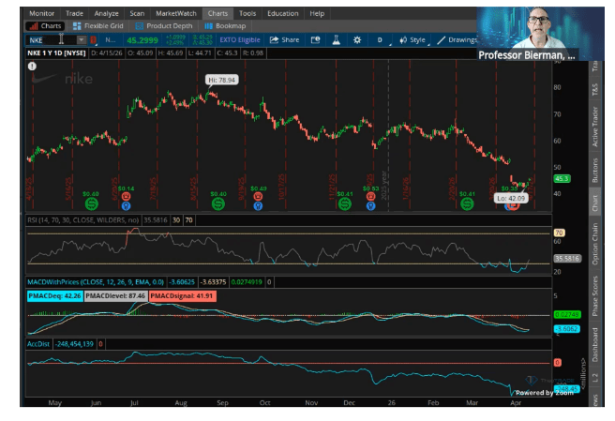Click the green 0.02749 axis label
Image resolution: width=615 pixels, height=421 pixels.
click(567, 315)
